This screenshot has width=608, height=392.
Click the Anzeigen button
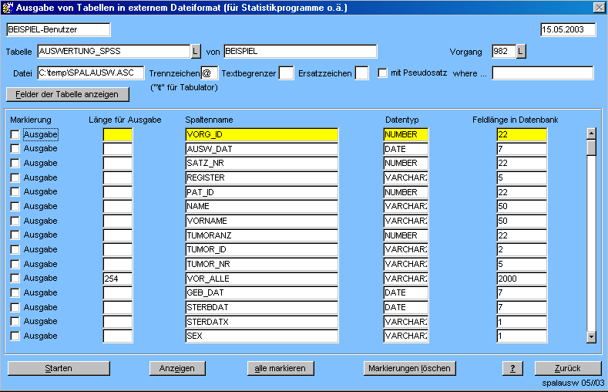(x=176, y=368)
